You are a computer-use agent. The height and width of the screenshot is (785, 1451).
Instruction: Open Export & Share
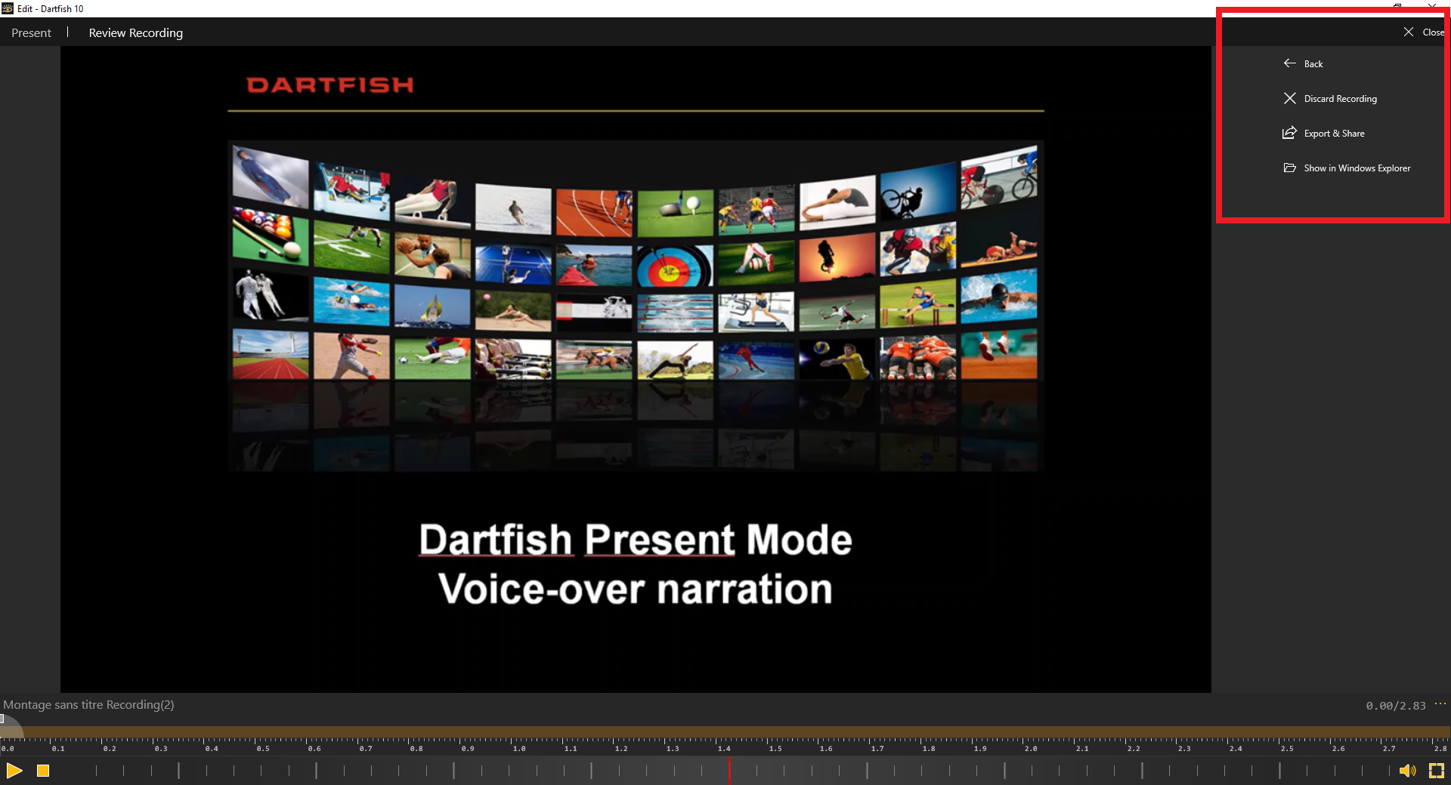1324,133
